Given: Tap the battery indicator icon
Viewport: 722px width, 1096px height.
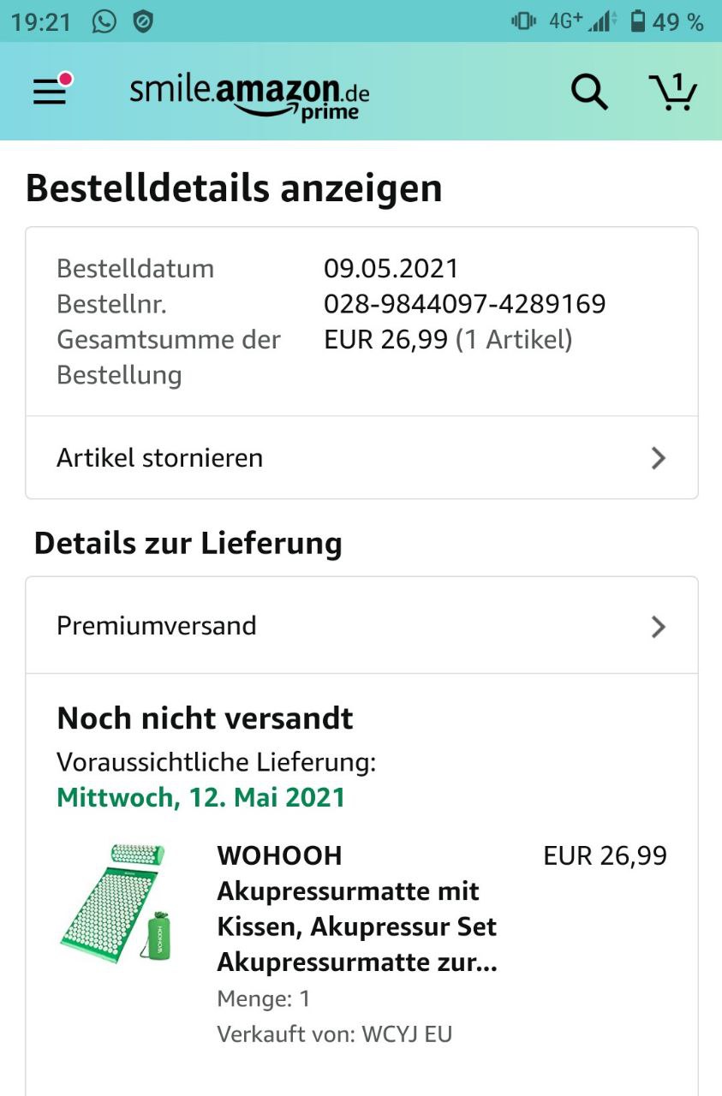Looking at the screenshot, I should (638, 21).
